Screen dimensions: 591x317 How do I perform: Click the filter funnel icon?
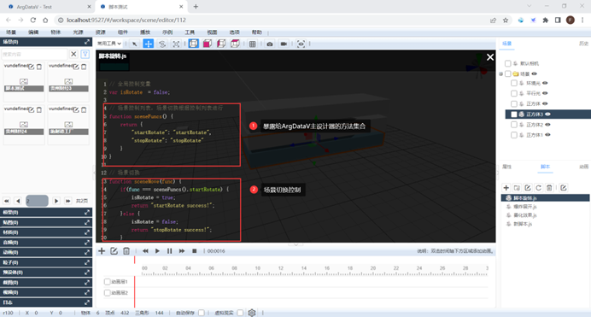point(85,54)
